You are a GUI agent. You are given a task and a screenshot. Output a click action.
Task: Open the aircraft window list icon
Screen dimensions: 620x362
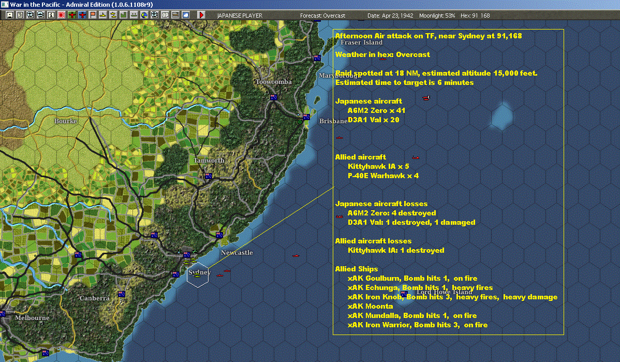[30, 15]
